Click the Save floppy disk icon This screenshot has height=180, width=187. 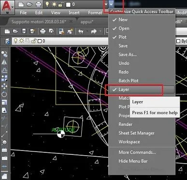24,31
